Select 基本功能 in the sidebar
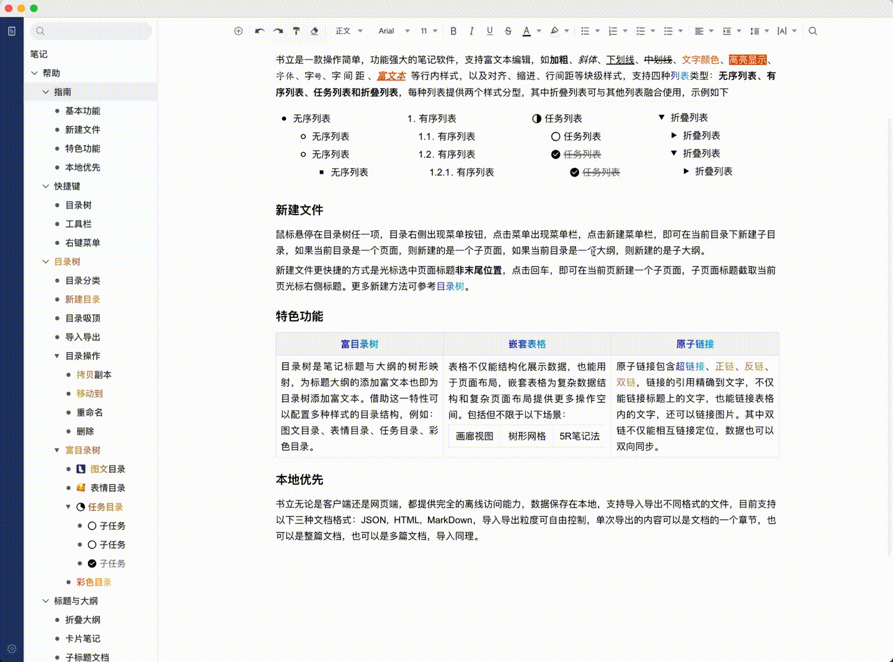 (x=82, y=111)
